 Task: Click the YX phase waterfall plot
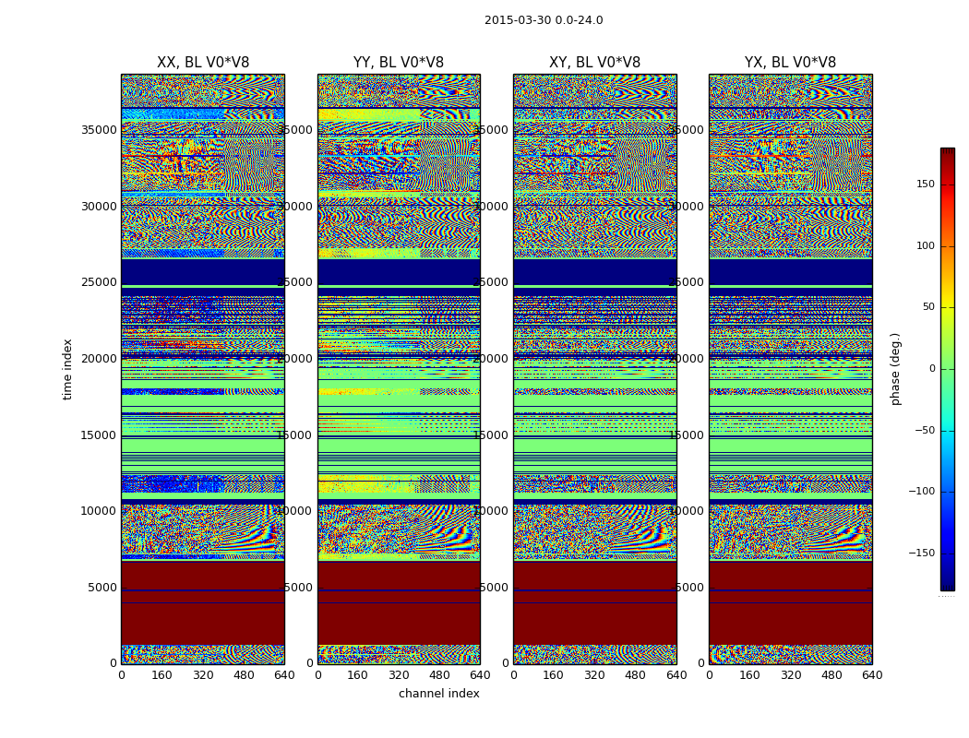coord(790,369)
